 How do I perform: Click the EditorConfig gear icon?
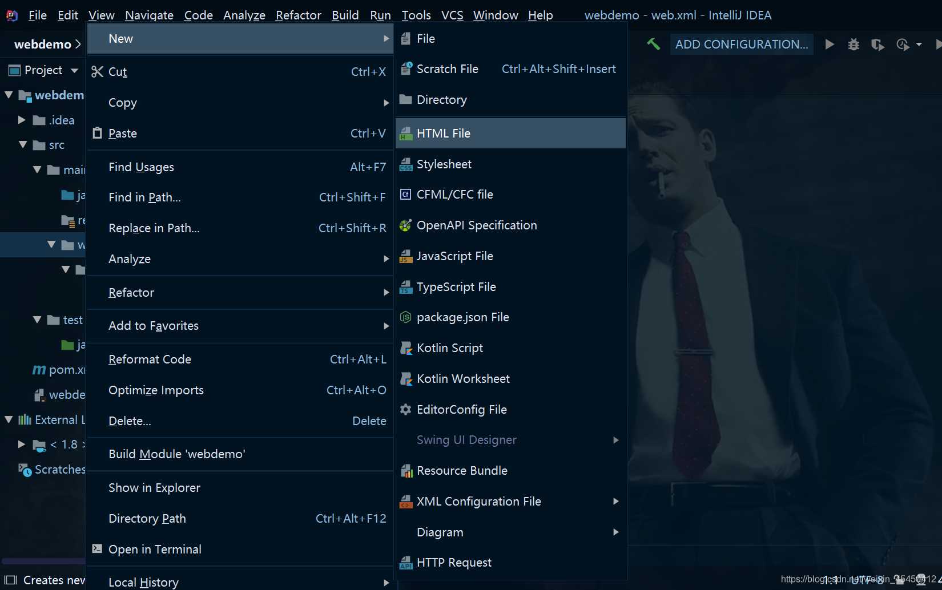(405, 409)
